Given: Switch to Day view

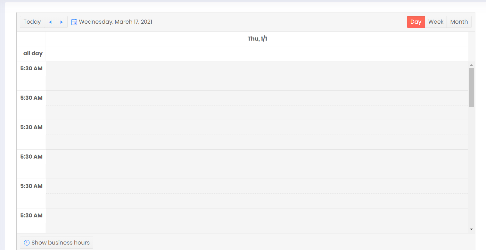Looking at the screenshot, I should (416, 22).
